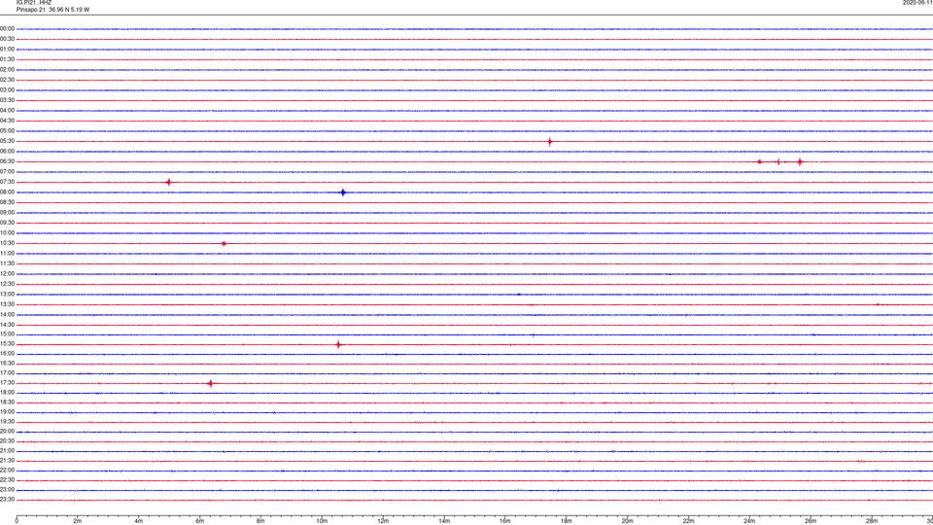Select the '02:00' row label
Image resolution: width=933 pixels, height=525 pixels.
(7, 70)
